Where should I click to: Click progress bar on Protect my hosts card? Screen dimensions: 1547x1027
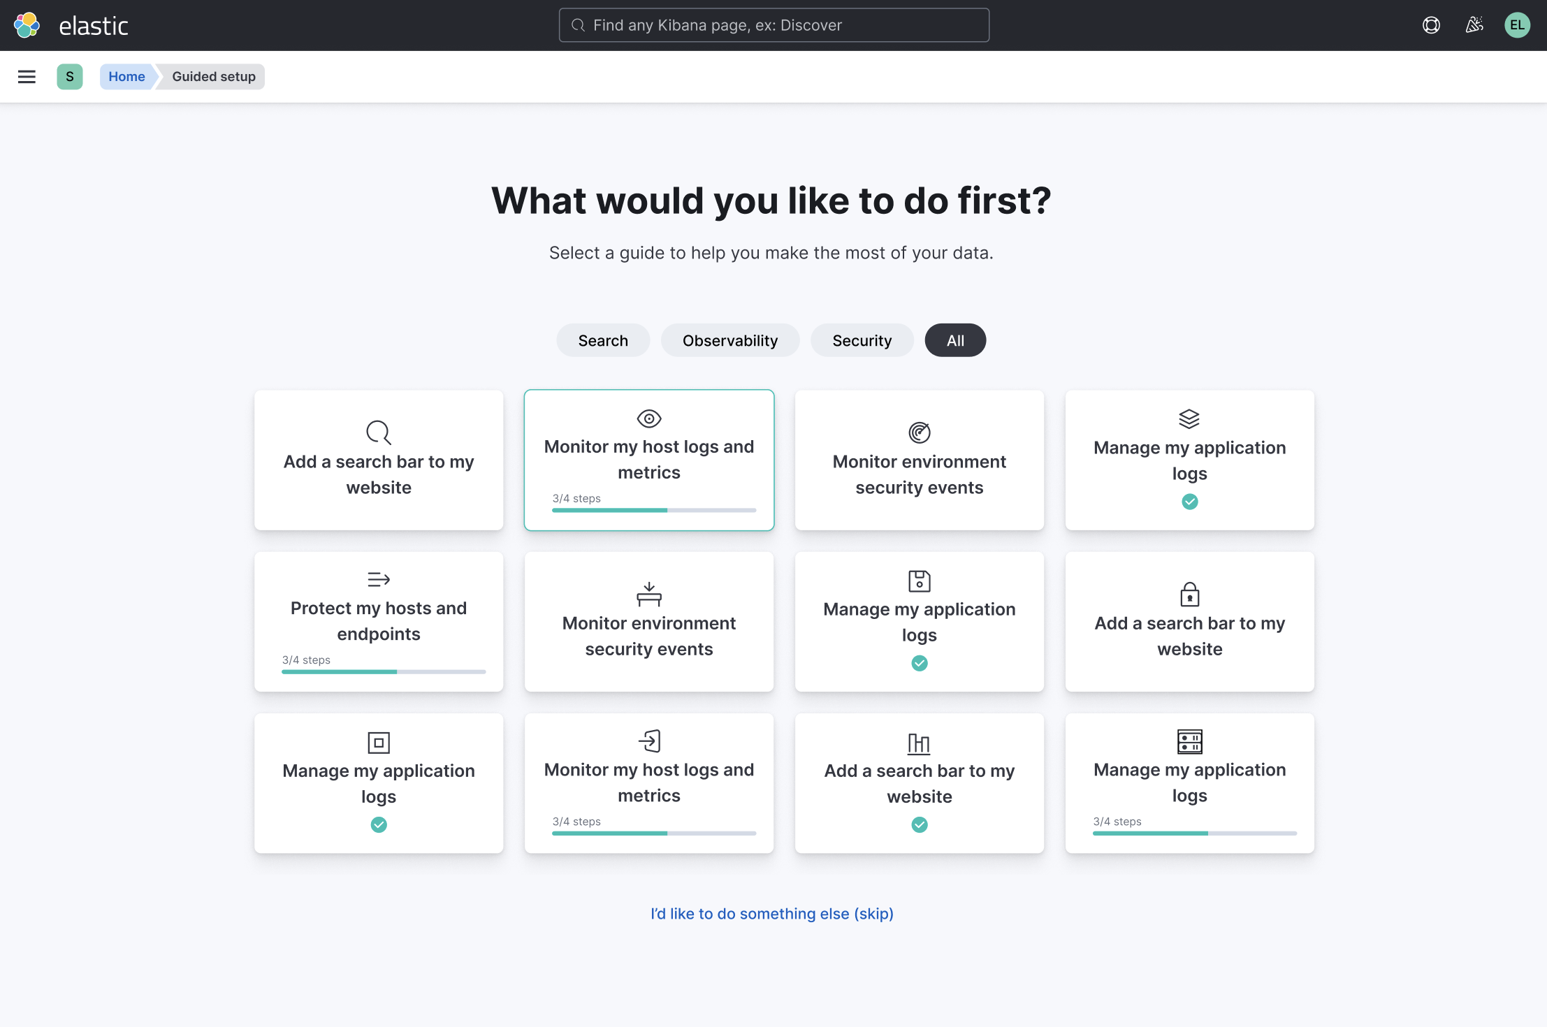[384, 672]
